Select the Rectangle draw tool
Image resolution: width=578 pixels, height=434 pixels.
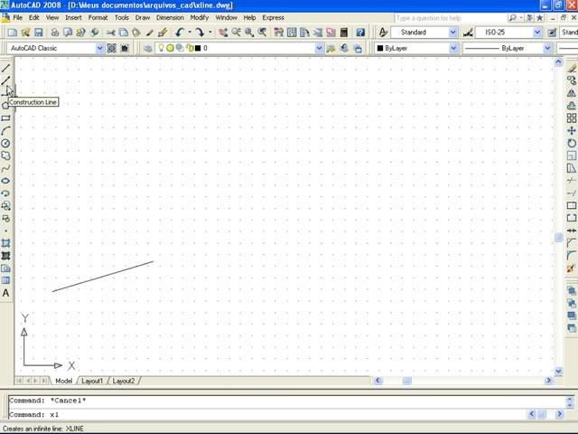point(6,118)
